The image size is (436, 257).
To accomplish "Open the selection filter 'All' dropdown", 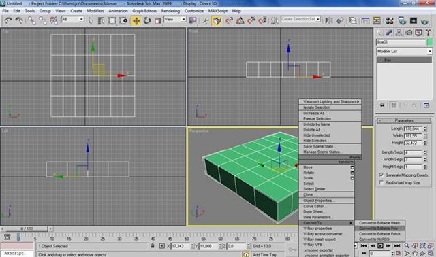I will [81, 20].
